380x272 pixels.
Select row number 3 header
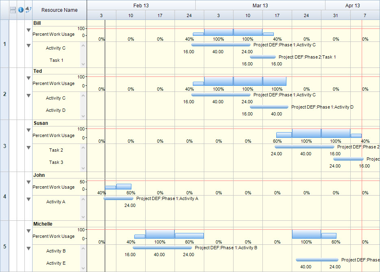(4, 146)
